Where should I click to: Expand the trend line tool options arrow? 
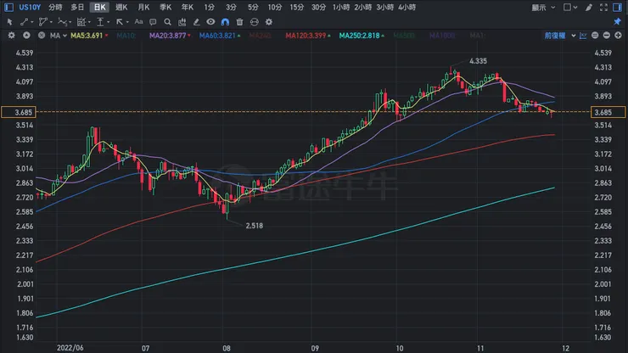tap(32, 22)
